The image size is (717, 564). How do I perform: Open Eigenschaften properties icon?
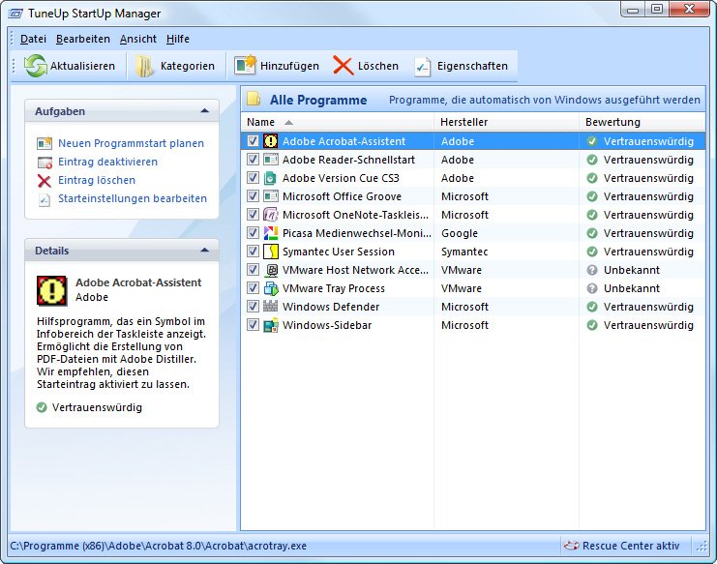tap(423, 67)
